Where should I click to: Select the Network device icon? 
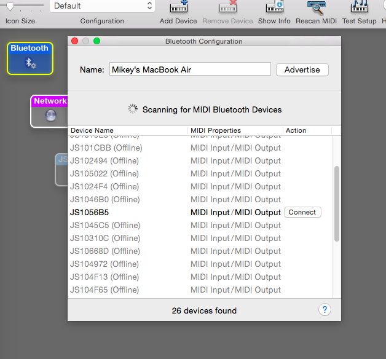pos(50,111)
